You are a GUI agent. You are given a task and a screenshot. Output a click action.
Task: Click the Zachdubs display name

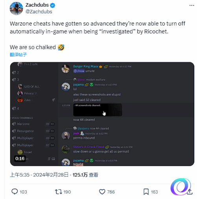(x=37, y=5)
